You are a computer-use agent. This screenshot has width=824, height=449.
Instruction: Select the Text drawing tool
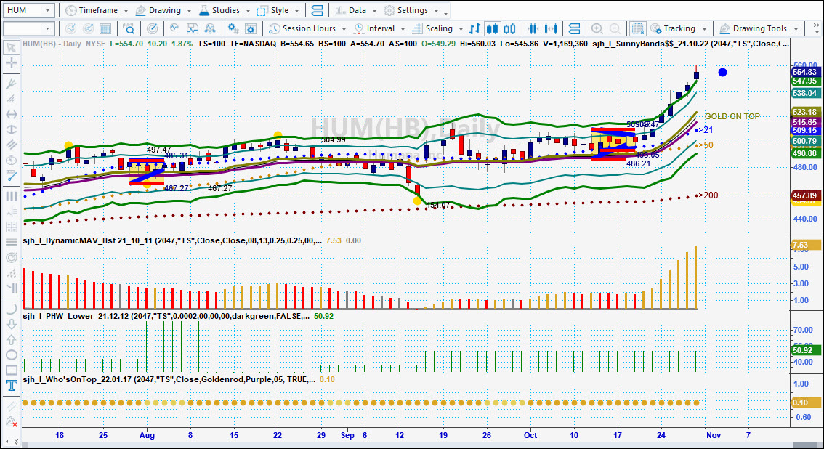click(x=11, y=386)
